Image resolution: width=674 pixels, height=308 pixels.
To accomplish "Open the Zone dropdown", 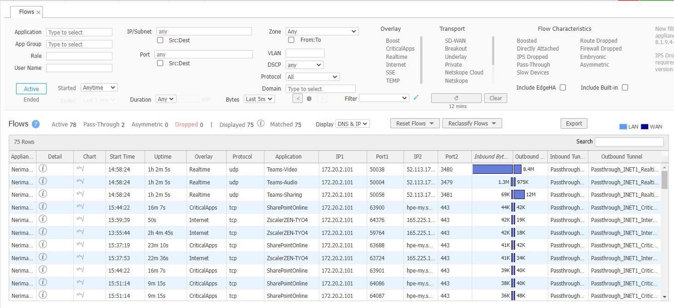I will point(322,31).
